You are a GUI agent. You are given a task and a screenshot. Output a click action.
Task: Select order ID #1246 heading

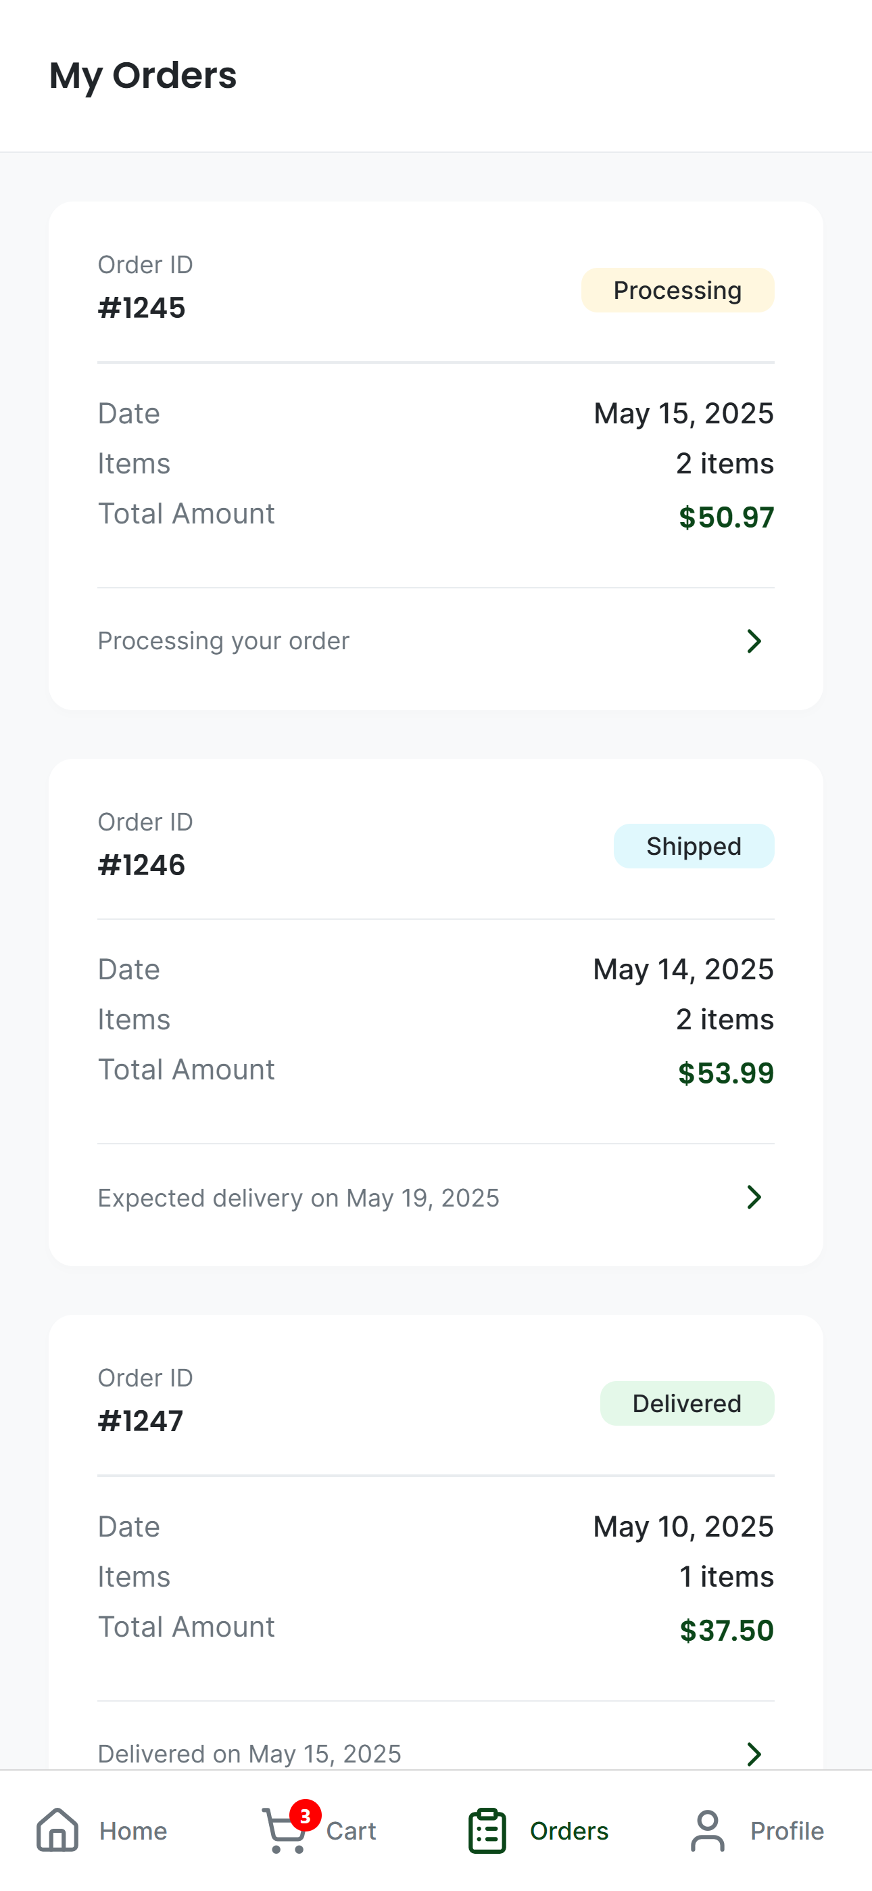(x=142, y=866)
